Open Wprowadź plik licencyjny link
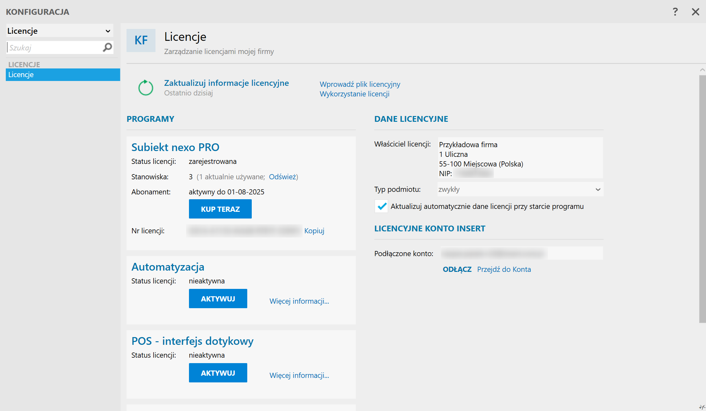This screenshot has width=706, height=411. click(360, 84)
